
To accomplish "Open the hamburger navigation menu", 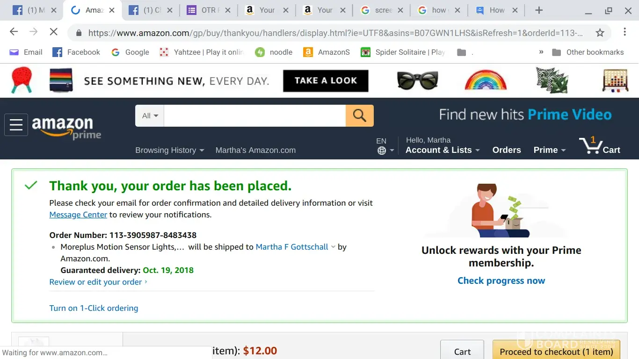I will [16, 125].
